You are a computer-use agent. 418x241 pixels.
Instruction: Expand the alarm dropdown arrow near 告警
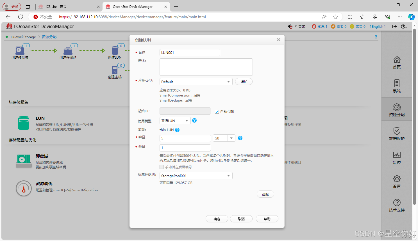click(296, 26)
